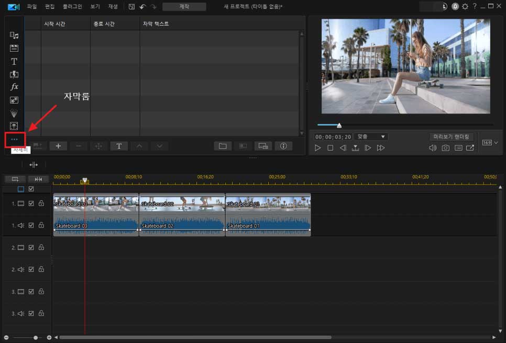Open the Particle Room icon
The height and width of the screenshot is (343, 506).
[14, 113]
